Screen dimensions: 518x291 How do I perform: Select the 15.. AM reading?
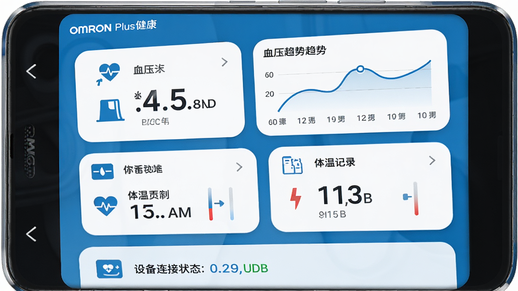click(x=161, y=212)
